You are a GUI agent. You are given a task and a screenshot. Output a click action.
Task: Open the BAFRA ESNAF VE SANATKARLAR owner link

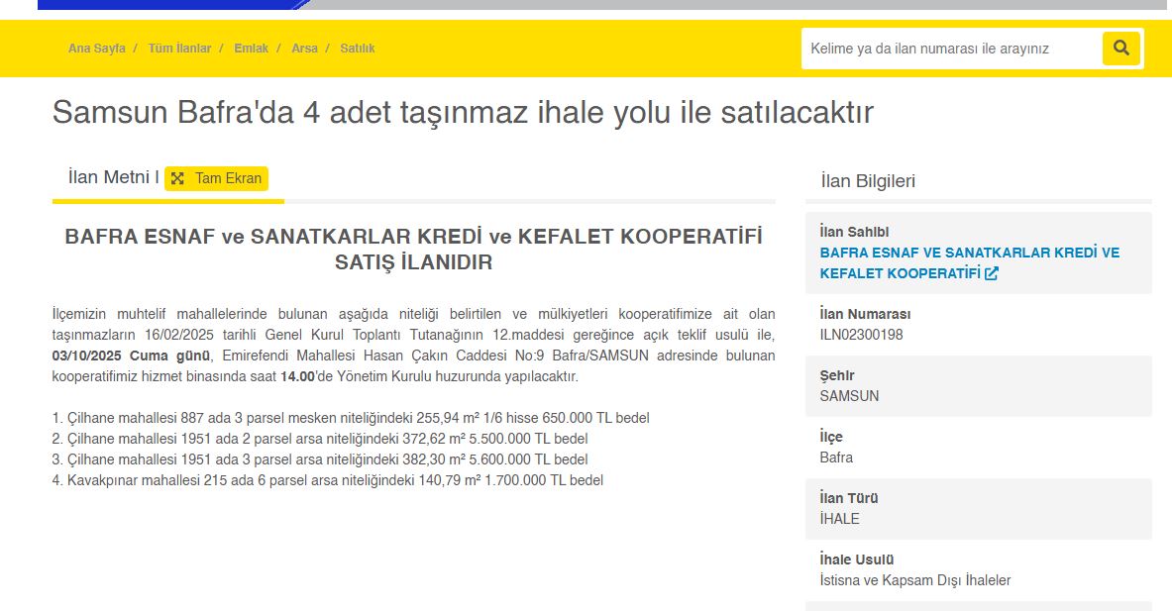coord(969,253)
